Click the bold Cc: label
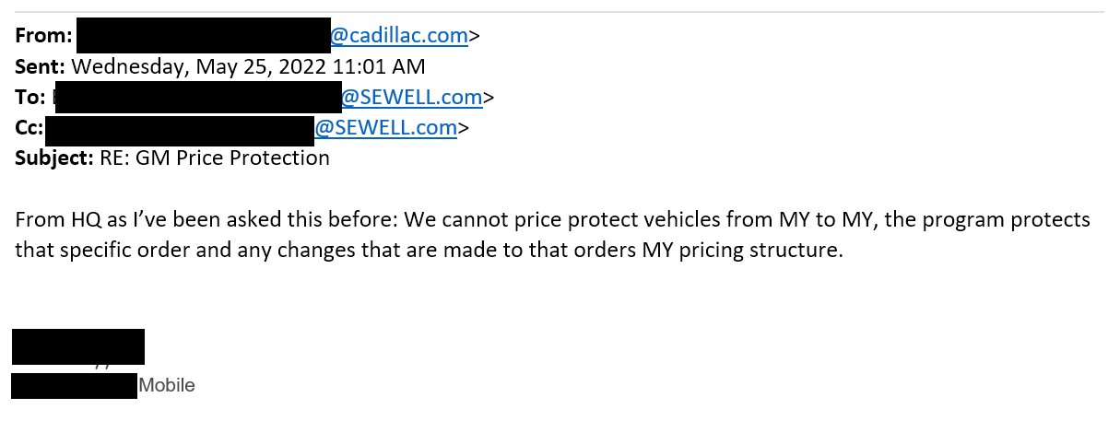 tap(29, 127)
